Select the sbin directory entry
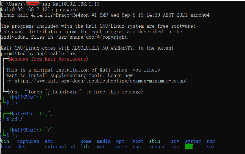This screenshot has width=245, height=154. (154, 141)
